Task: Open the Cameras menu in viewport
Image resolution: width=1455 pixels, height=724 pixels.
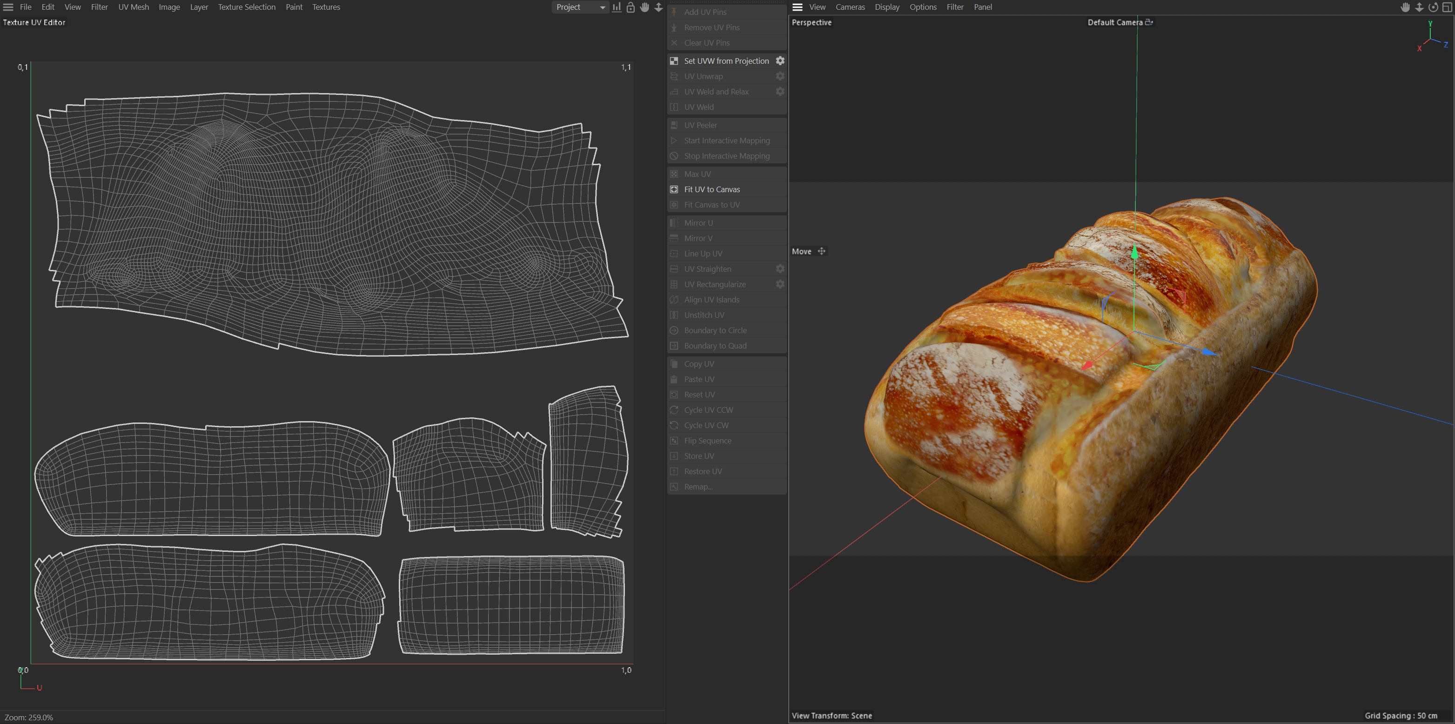Action: pyautogui.click(x=850, y=7)
